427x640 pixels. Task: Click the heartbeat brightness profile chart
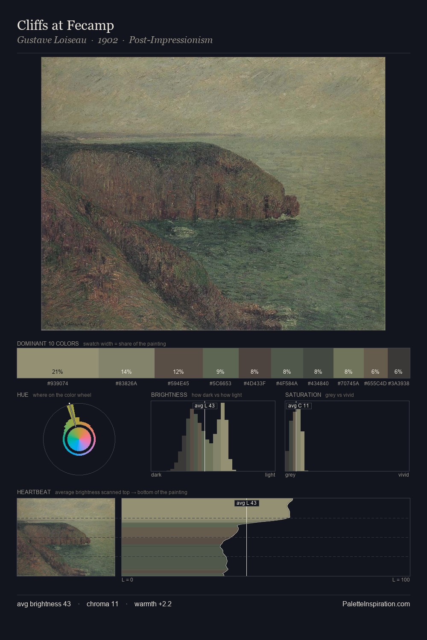pyautogui.click(x=266, y=537)
